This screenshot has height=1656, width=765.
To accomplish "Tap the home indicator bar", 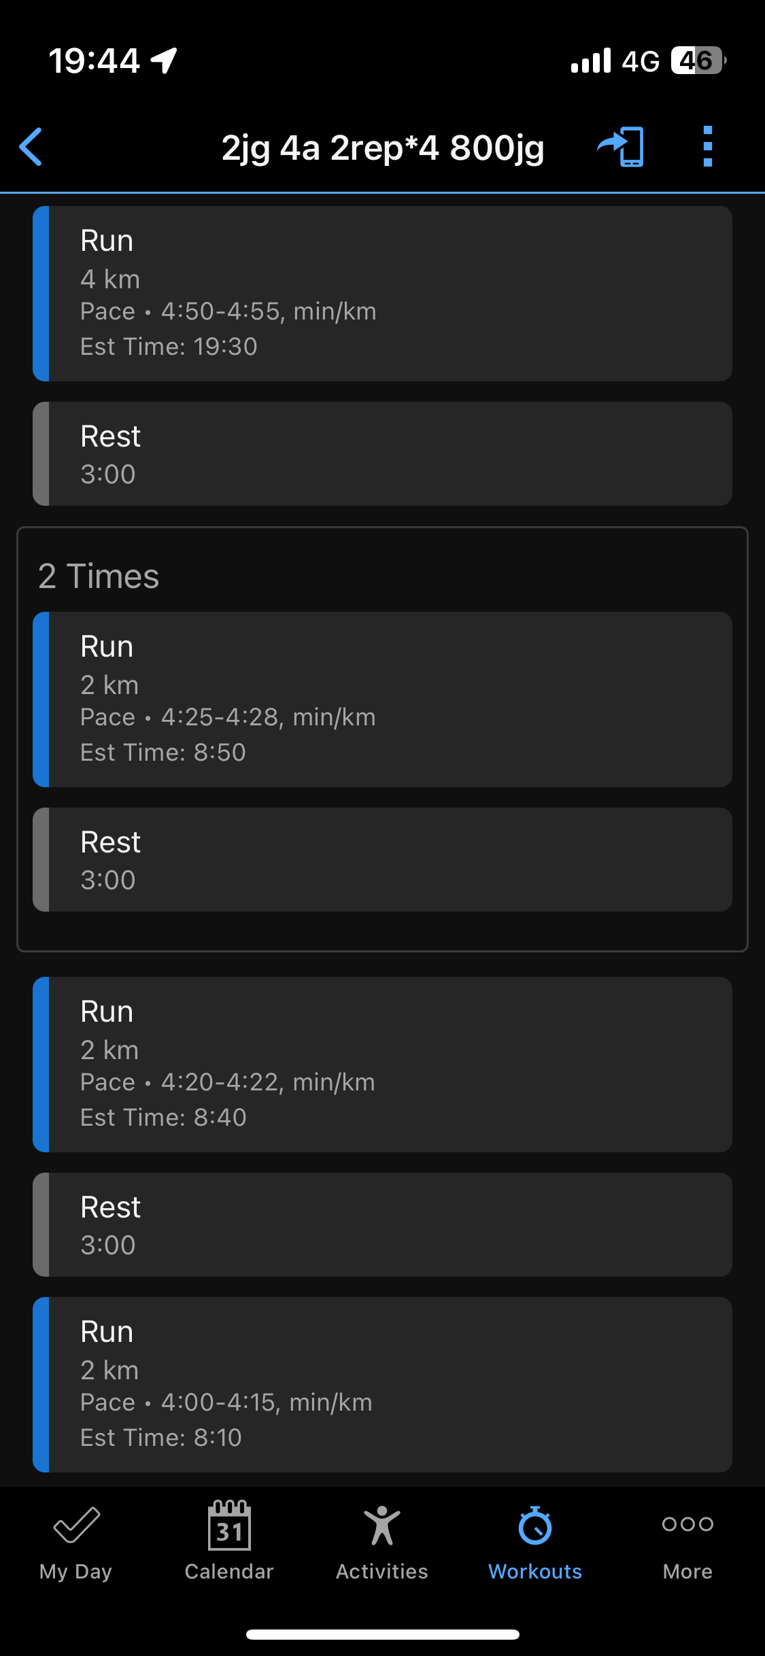I will pyautogui.click(x=383, y=1634).
